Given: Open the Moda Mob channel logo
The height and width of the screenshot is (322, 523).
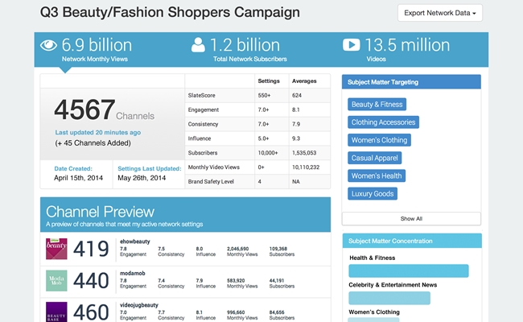Looking at the screenshot, I should click(56, 281).
